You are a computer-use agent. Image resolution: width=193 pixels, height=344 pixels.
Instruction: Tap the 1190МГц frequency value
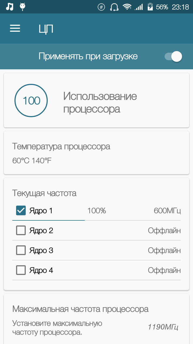tap(163, 327)
